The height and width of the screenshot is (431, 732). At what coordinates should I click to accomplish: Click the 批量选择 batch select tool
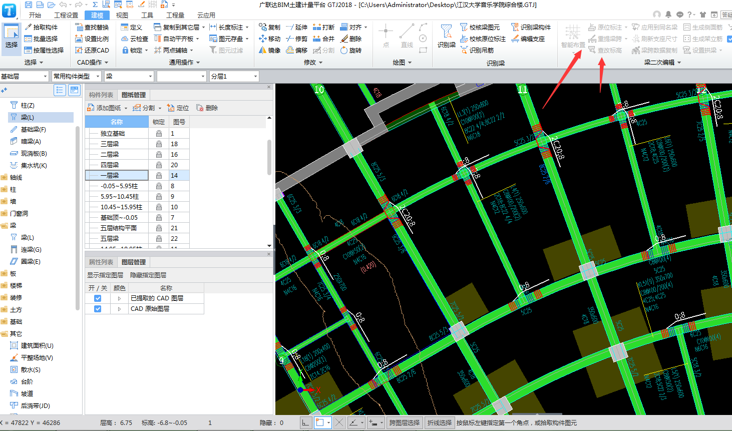41,39
